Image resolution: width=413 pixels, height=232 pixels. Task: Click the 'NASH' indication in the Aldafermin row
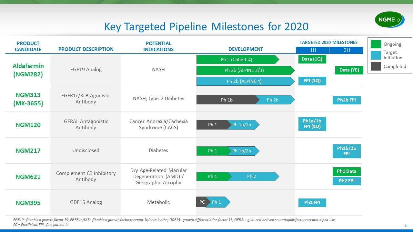pos(158,70)
